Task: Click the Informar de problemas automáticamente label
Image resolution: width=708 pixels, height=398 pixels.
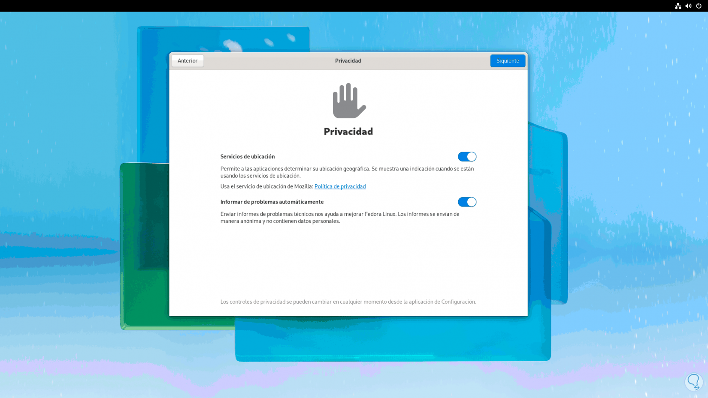Action: pos(272,202)
